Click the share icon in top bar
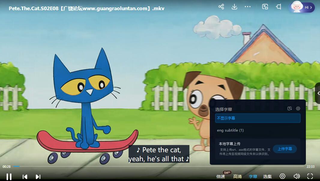This screenshot has width=320, height=181. pos(221,7)
